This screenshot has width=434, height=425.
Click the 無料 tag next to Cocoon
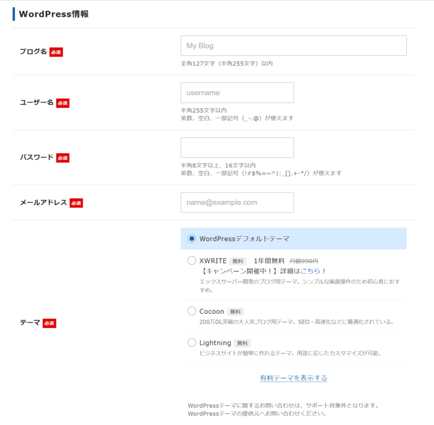coord(235,312)
